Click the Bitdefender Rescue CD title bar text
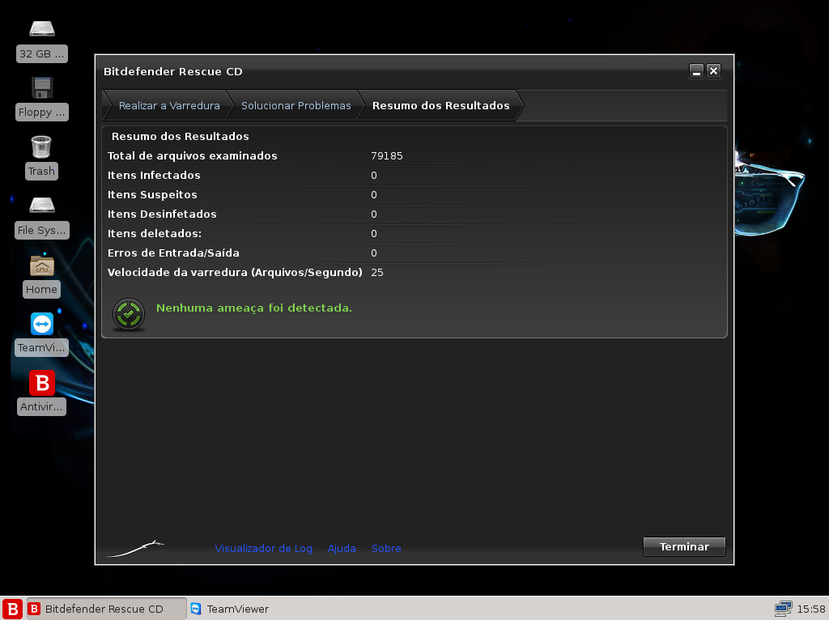Screen dimensions: 829x620 pyautogui.click(x=173, y=71)
